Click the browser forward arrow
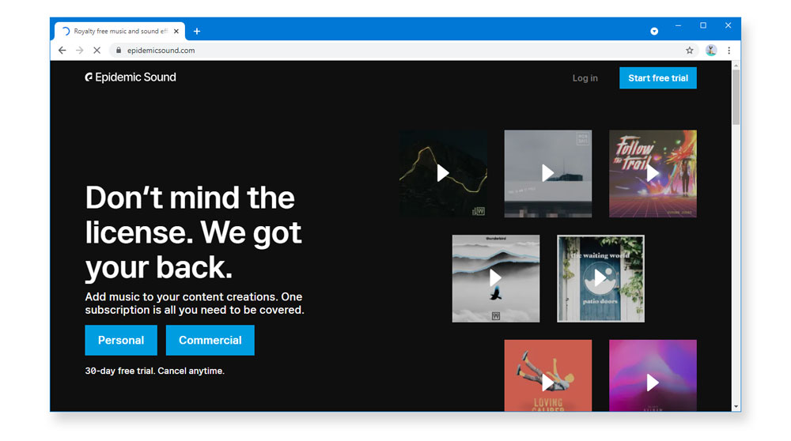Viewport: 791px width, 441px height. [x=80, y=51]
